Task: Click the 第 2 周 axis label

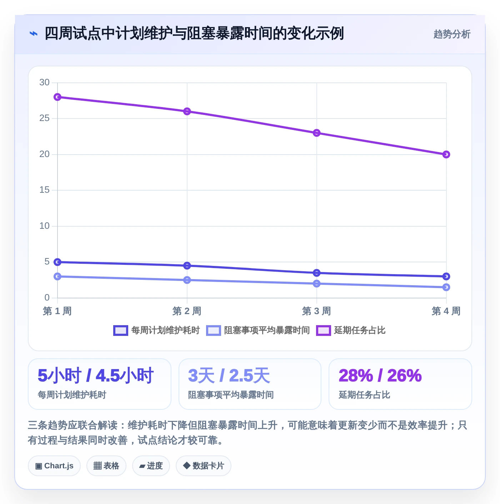Action: coord(187,311)
